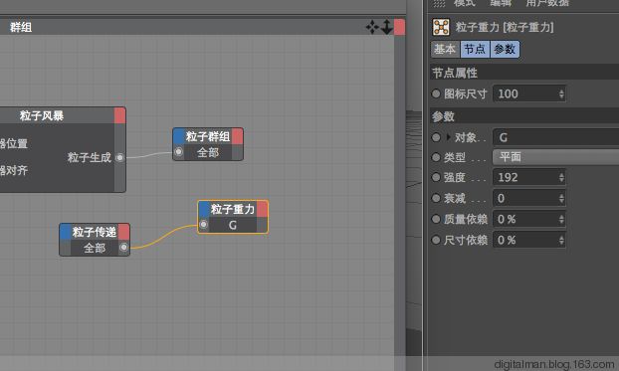The image size is (619, 371).
Task: Click the 尺寸依赖 stepper arrows
Action: coord(561,240)
